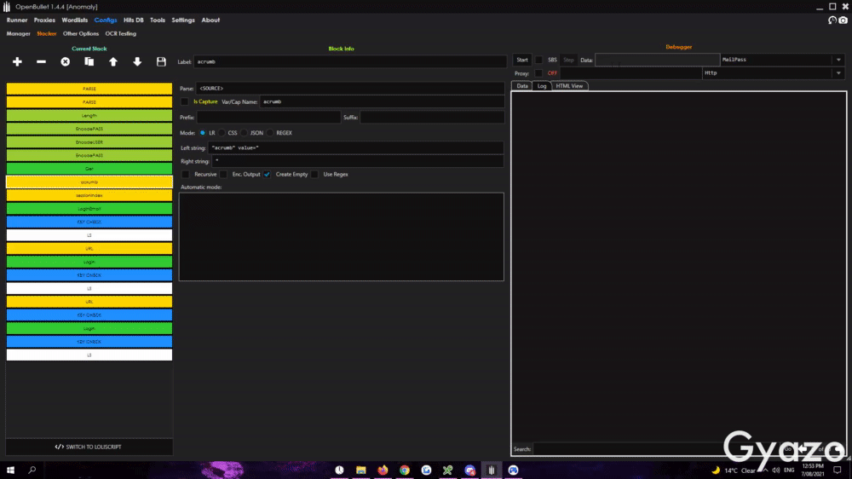Viewport: 852px width, 479px height.
Task: Switch to OCR Testing sub-tab
Action: pos(121,34)
